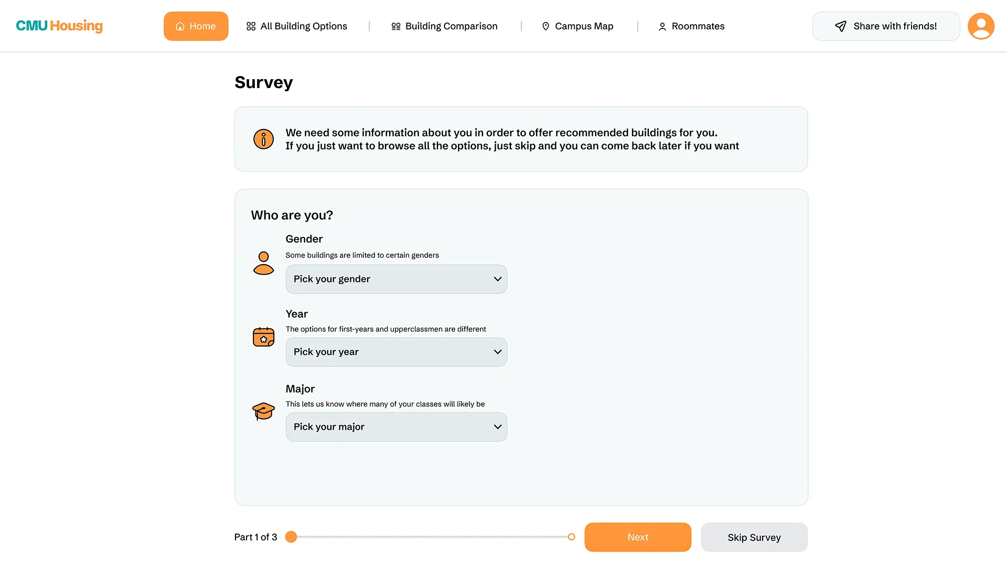
Task: Navigate to the Roommates tab
Action: pyautogui.click(x=691, y=26)
